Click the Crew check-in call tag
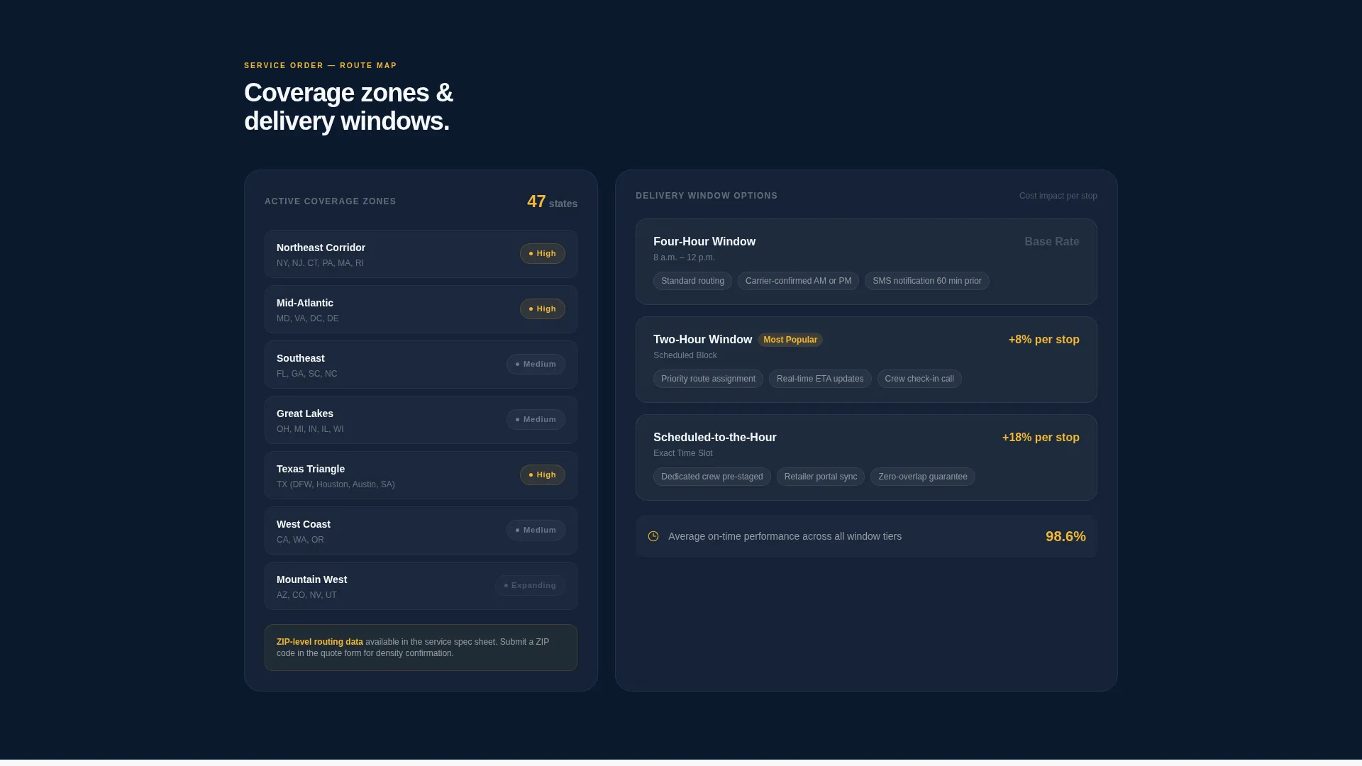 point(919,379)
